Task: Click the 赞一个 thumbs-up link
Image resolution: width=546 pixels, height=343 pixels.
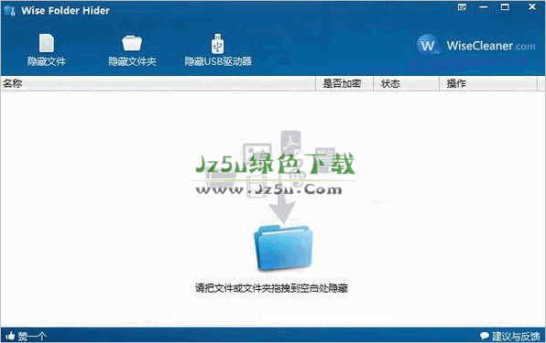Action: tap(26, 336)
